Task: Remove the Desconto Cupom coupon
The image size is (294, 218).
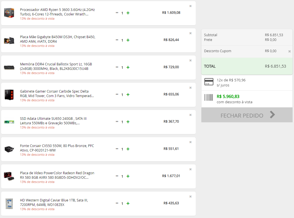Action: (x=289, y=51)
